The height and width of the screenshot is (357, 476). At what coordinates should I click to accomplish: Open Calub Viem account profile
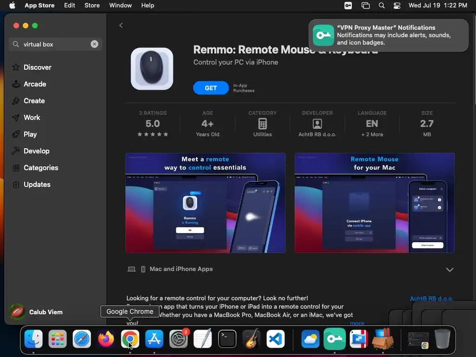pyautogui.click(x=36, y=312)
